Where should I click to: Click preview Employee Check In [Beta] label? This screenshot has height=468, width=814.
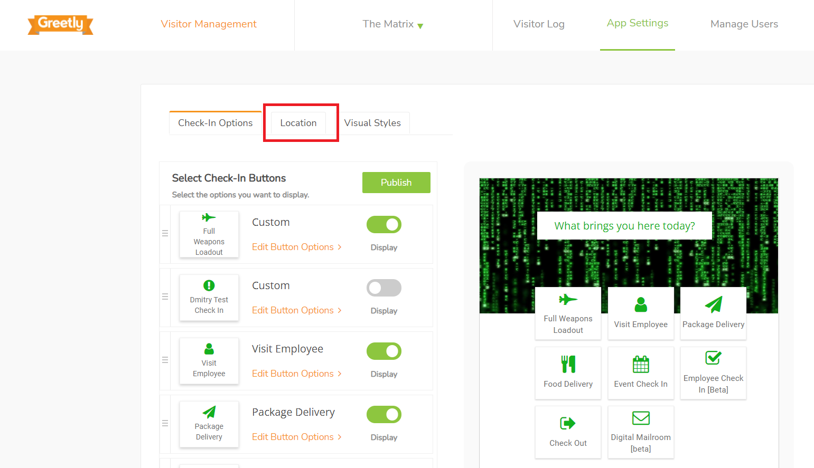tap(713, 384)
